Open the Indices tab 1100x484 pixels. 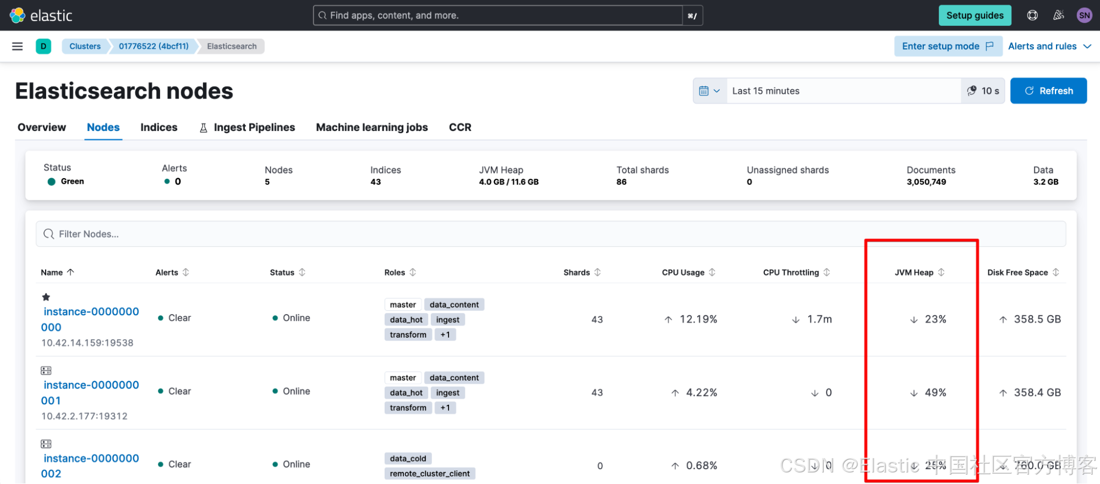[x=159, y=127]
